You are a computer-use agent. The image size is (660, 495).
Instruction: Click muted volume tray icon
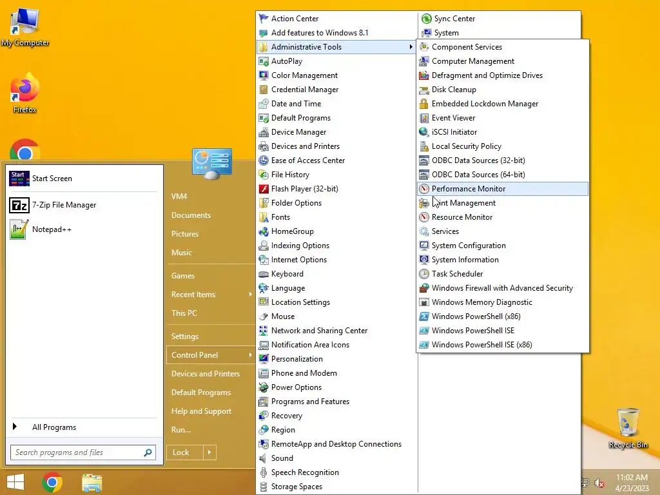click(x=599, y=483)
